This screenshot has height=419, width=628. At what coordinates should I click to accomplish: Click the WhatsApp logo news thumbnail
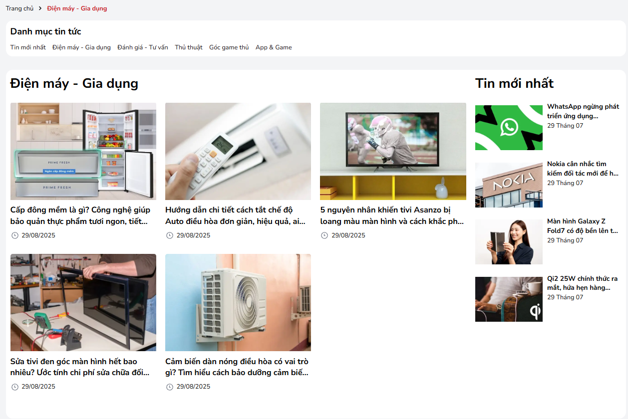coord(509,128)
